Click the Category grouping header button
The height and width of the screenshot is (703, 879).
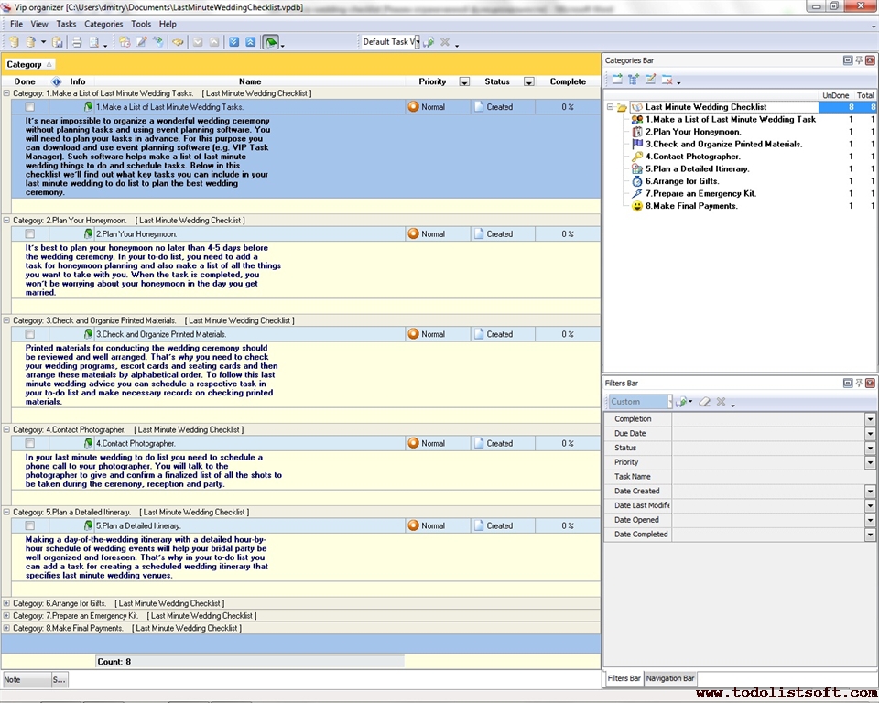click(29, 64)
